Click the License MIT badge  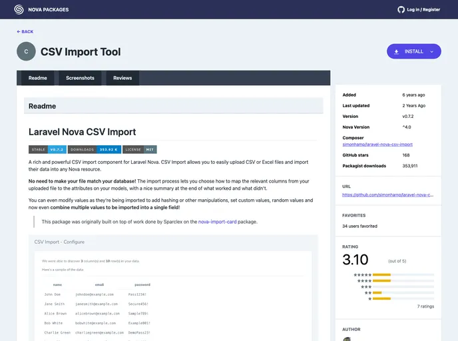[x=140, y=149]
